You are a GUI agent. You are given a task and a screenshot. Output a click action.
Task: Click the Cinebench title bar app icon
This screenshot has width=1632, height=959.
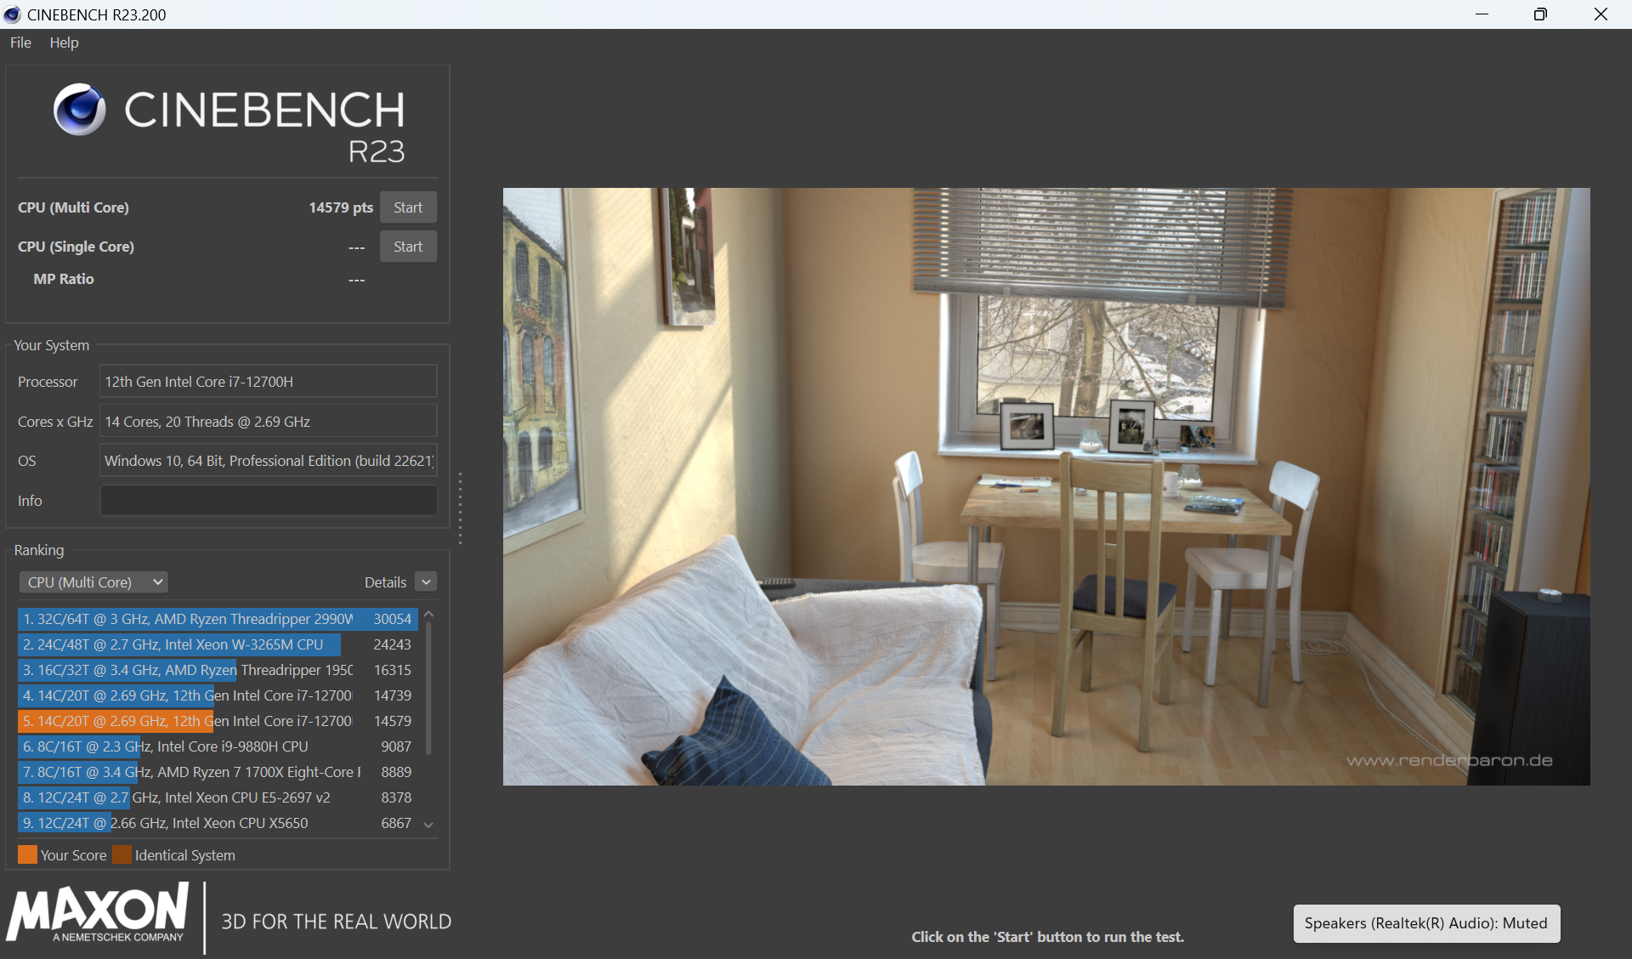[12, 14]
